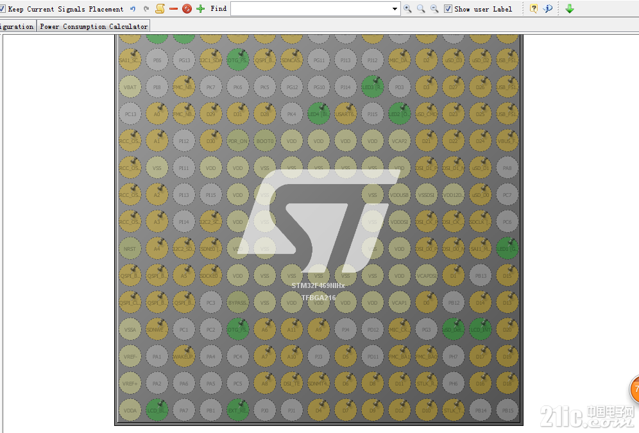Viewport: 639px width, 433px height.
Task: Click the PE6 pin
Action: coord(157,60)
